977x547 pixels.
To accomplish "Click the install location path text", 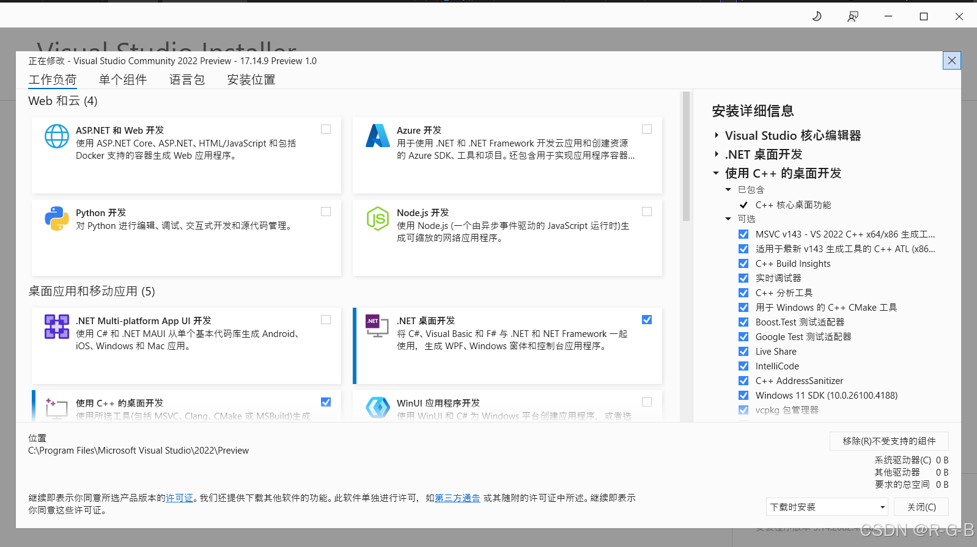I will [138, 451].
